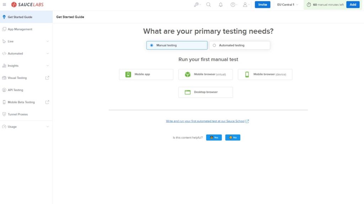
Task: Open the EU Central 1 region dropdown
Action: [x=288, y=5]
